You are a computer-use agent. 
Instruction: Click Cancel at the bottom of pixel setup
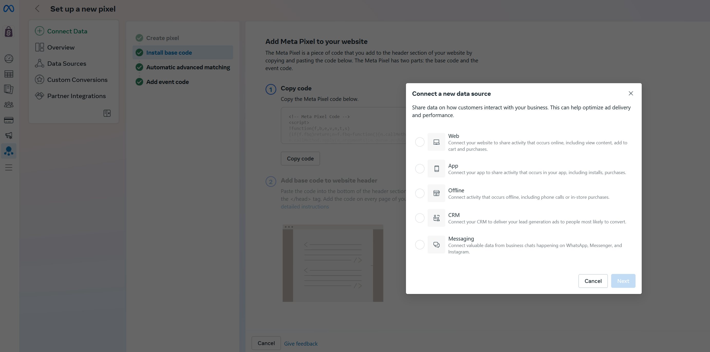click(266, 343)
